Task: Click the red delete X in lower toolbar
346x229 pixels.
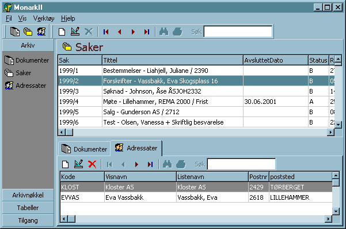Action: 92,164
